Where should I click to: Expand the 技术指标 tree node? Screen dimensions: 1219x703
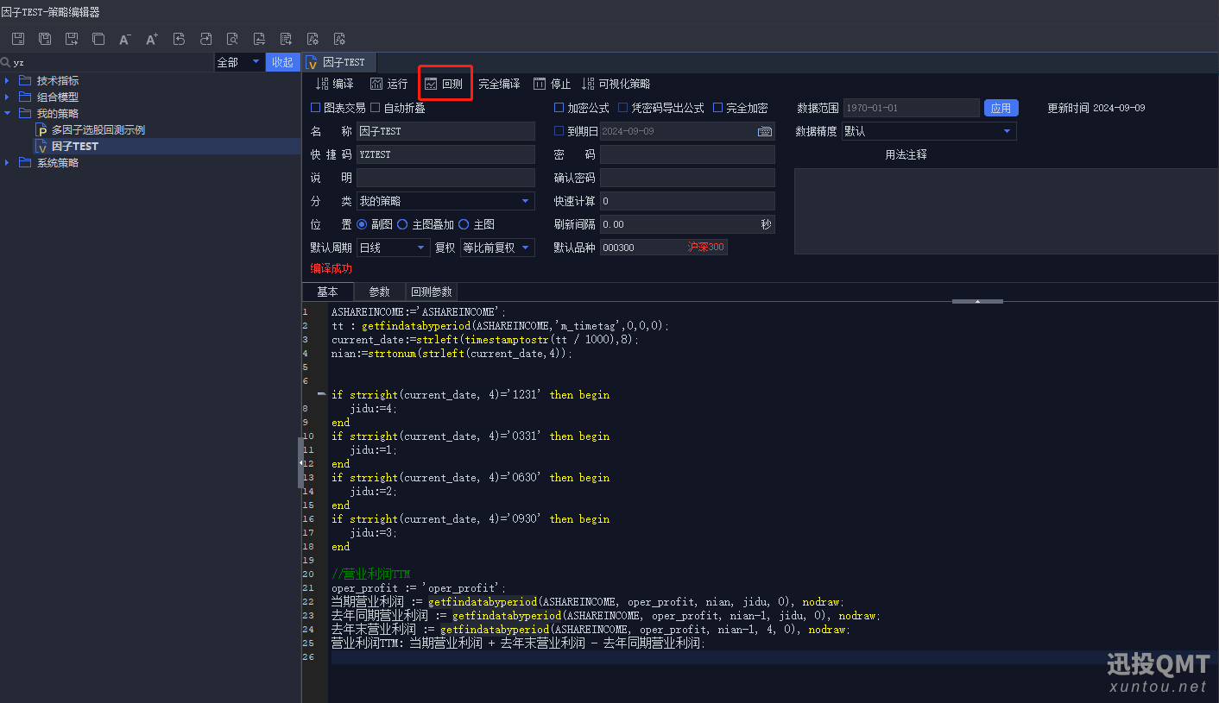coord(7,80)
